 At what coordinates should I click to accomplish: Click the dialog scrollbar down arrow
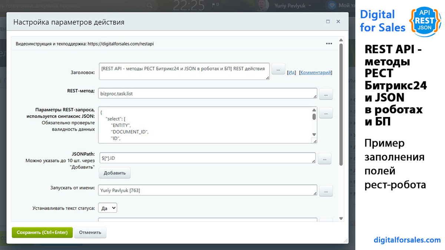click(x=341, y=219)
